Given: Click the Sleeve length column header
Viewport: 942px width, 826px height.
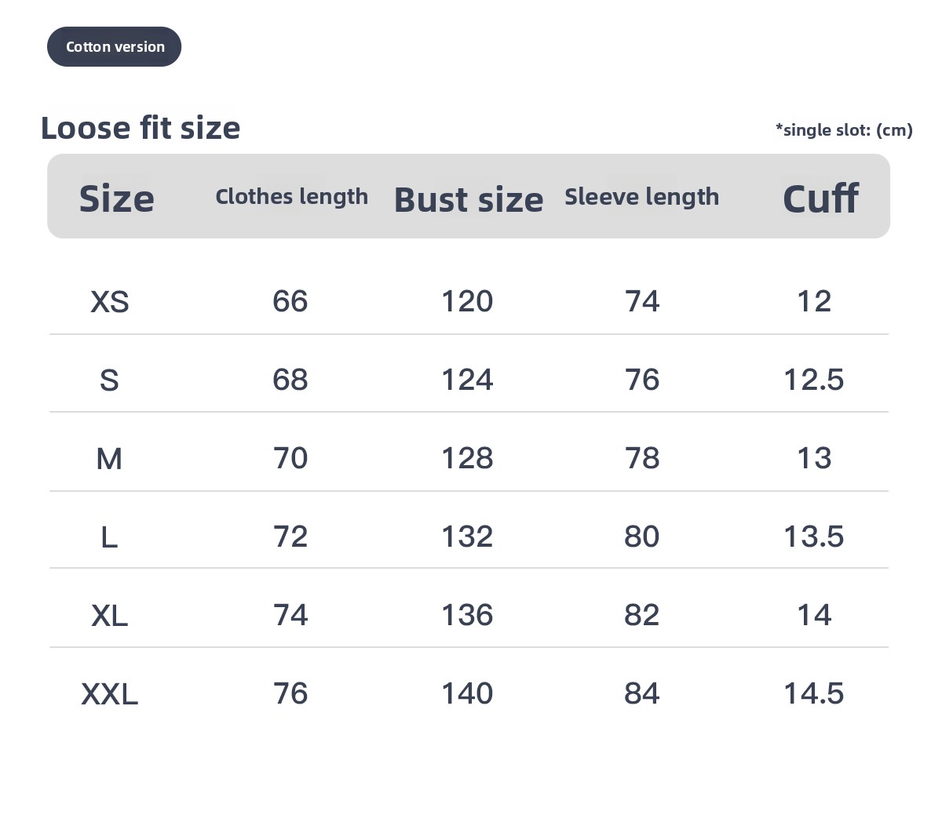Looking at the screenshot, I should pyautogui.click(x=641, y=197).
